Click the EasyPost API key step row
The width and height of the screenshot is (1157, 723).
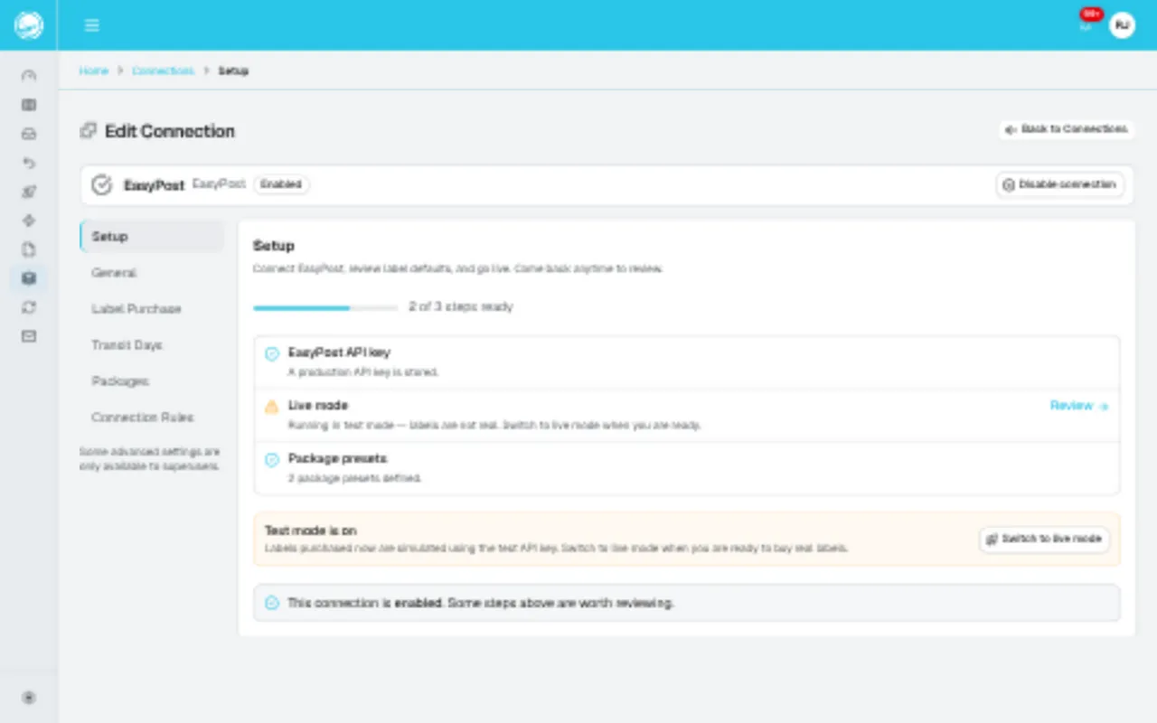(x=687, y=362)
